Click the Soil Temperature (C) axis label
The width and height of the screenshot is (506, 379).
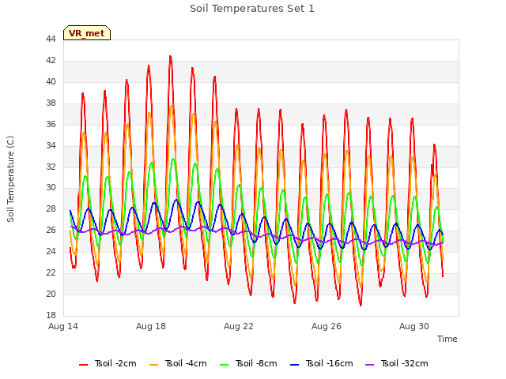click(x=10, y=179)
